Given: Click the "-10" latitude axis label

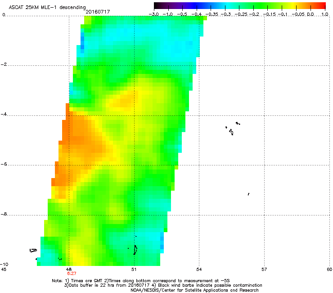Looking at the screenshot, I should pyautogui.click(x=4, y=264).
